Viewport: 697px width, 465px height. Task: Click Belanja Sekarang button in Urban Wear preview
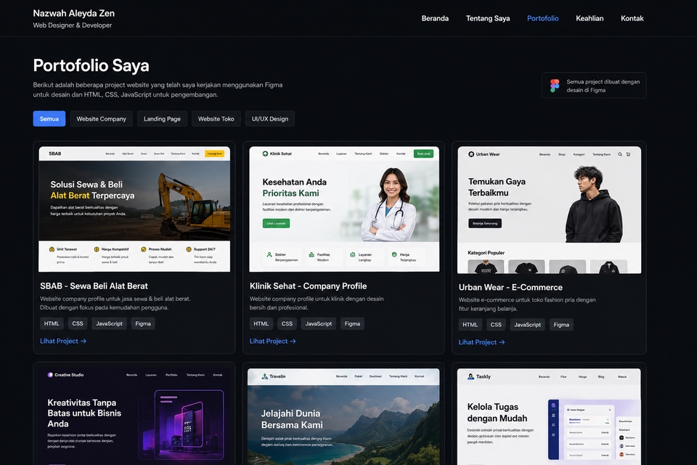485,223
